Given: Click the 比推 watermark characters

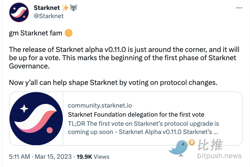Looking at the screenshot, I should tap(210, 145).
